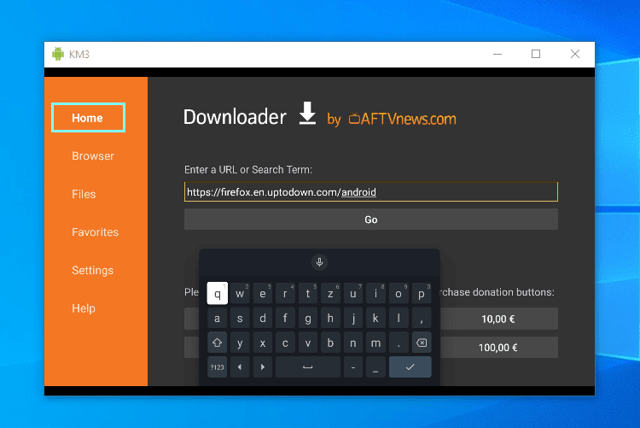The image size is (640, 428).
Task: Tap the u key on keyboard
Action: [353, 293]
